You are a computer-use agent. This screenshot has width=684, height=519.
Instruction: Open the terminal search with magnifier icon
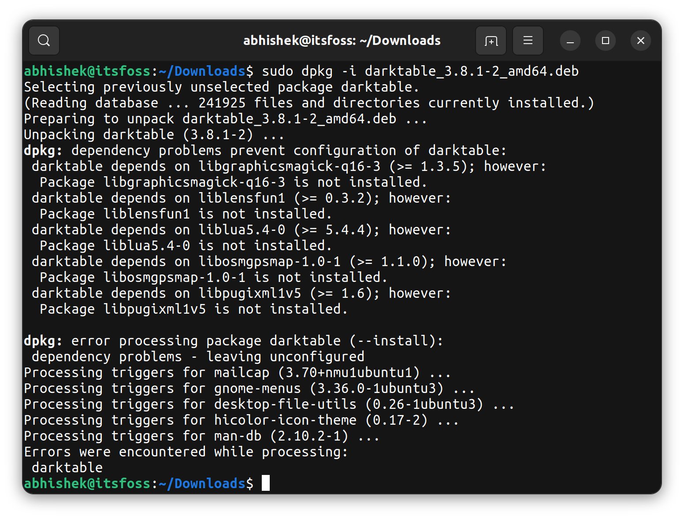tap(44, 40)
